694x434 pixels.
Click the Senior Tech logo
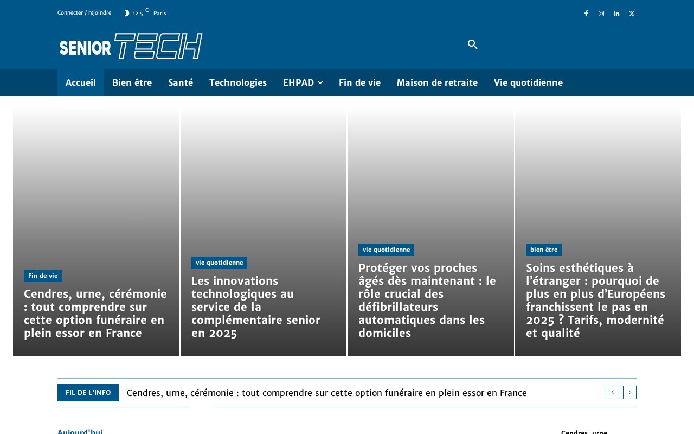[131, 46]
